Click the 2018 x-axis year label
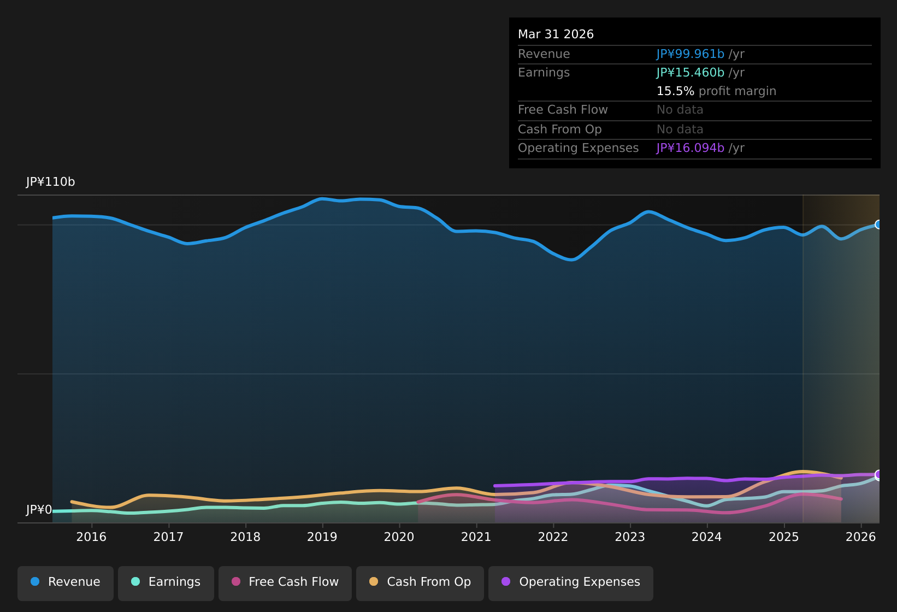The width and height of the screenshot is (897, 612). [x=245, y=537]
